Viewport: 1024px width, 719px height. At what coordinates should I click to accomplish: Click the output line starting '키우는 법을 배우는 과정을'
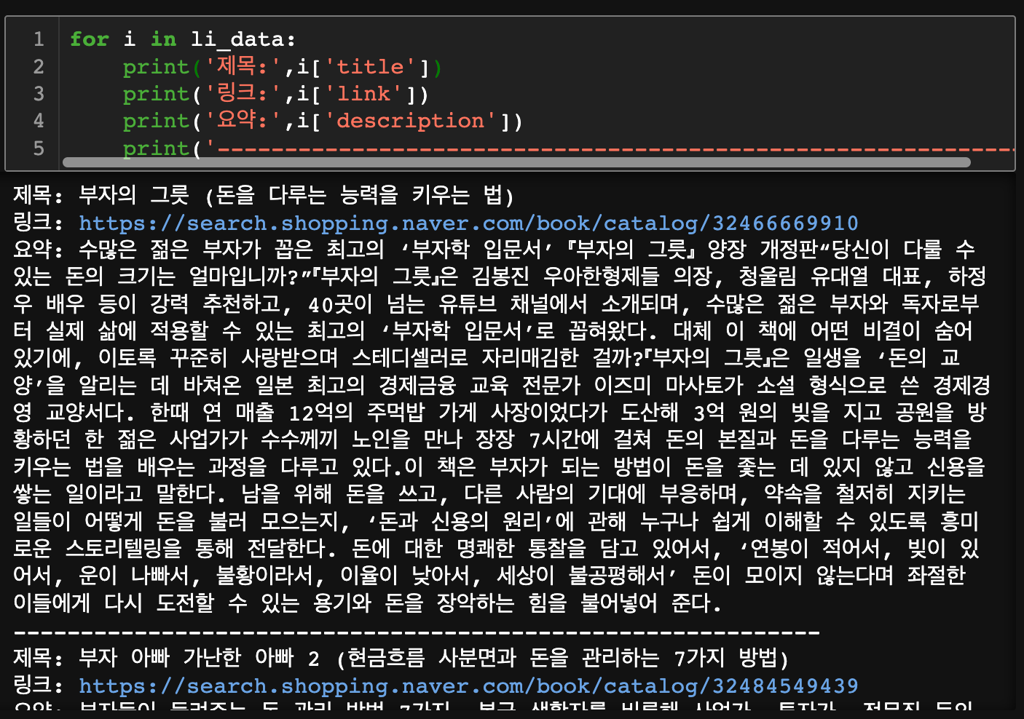499,466
